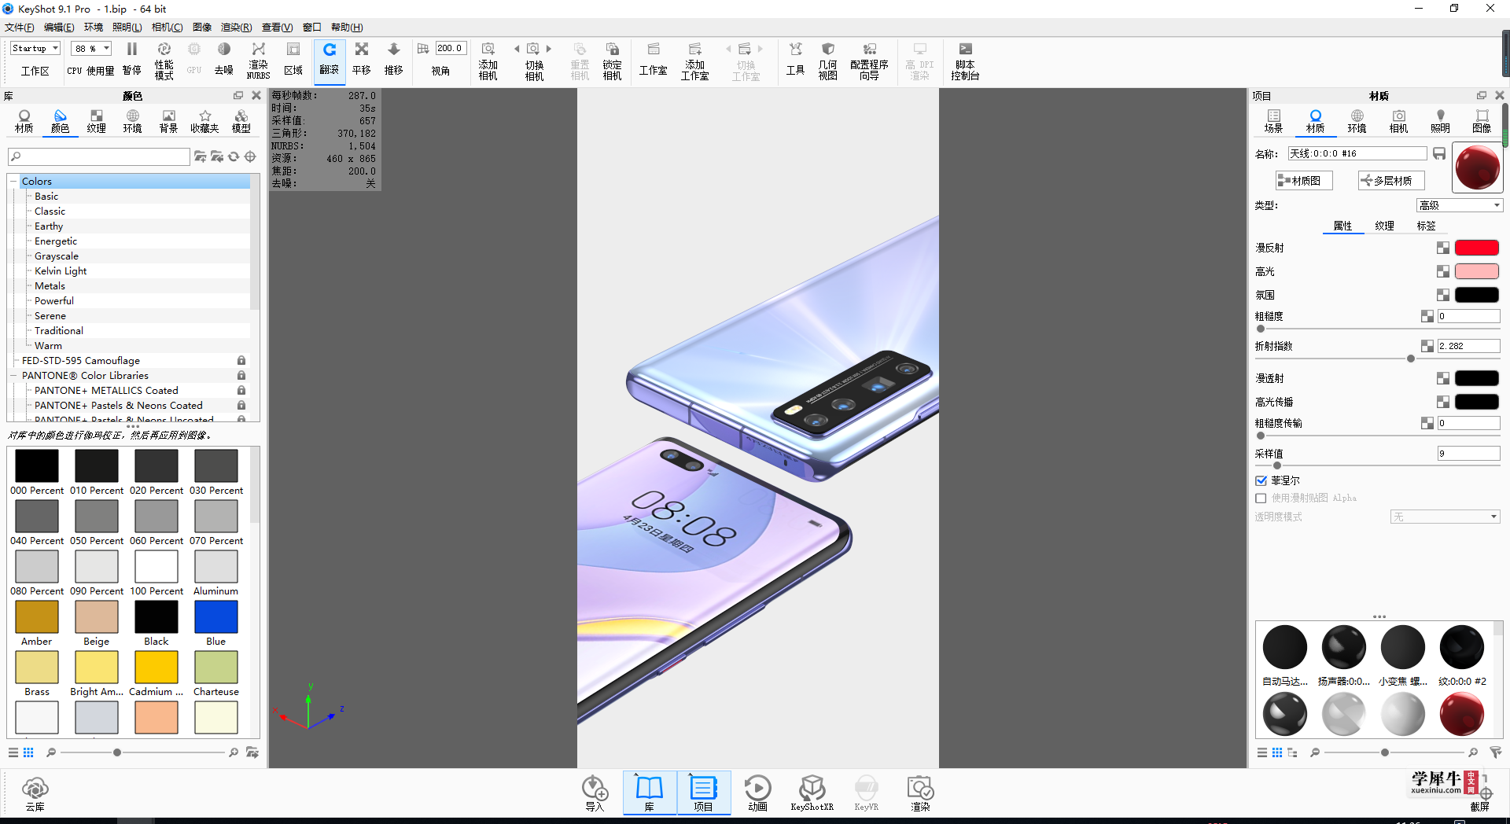The height and width of the screenshot is (824, 1510).
Task: Open the 云库 cloud library
Action: point(35,793)
